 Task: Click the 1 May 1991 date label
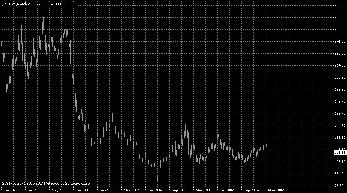click(130, 190)
